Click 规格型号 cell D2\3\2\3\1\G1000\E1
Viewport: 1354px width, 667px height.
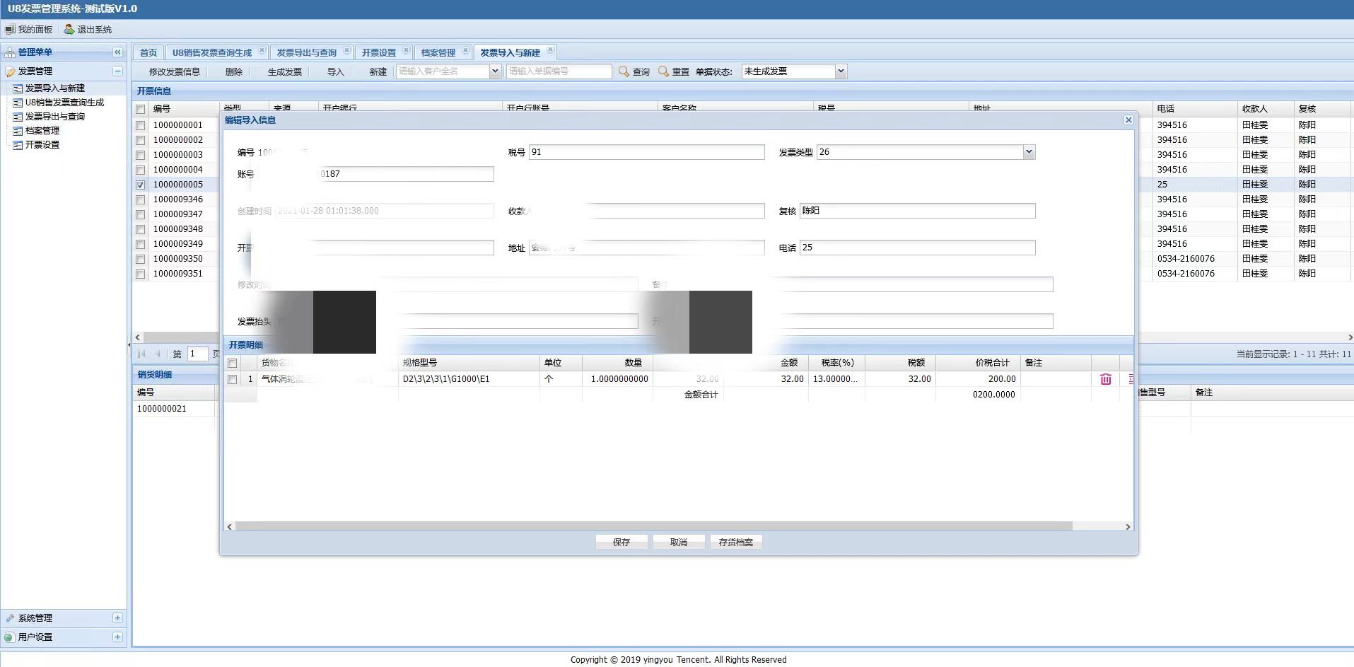click(x=469, y=379)
